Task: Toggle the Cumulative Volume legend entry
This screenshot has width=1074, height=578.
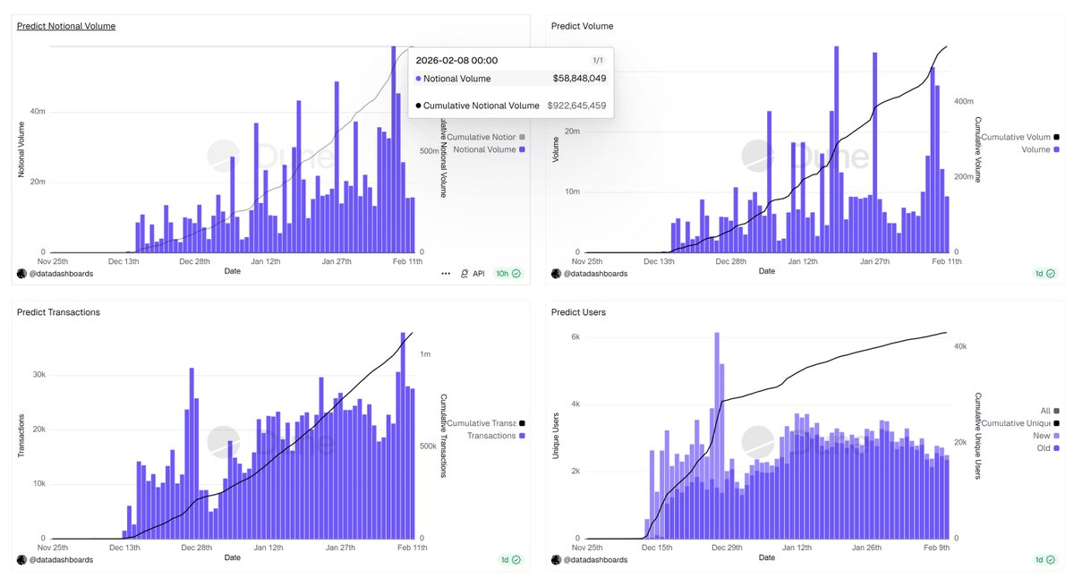Action: (x=1020, y=137)
